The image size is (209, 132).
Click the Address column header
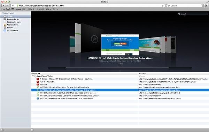[x=173, y=73]
